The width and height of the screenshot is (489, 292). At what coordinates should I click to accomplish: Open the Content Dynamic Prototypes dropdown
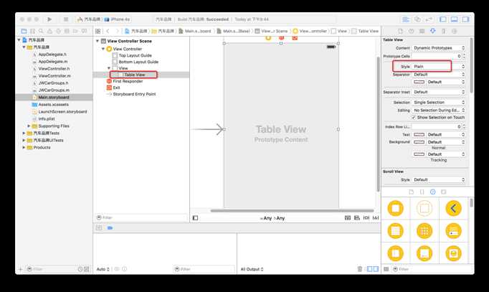[439, 48]
